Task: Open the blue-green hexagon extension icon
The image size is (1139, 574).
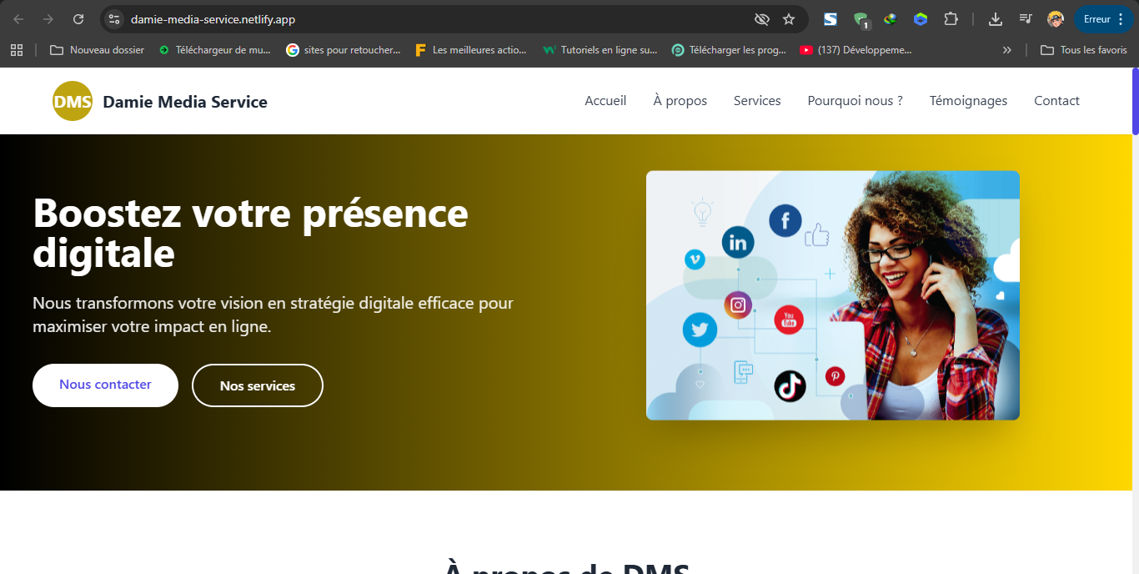Action: pyautogui.click(x=921, y=19)
